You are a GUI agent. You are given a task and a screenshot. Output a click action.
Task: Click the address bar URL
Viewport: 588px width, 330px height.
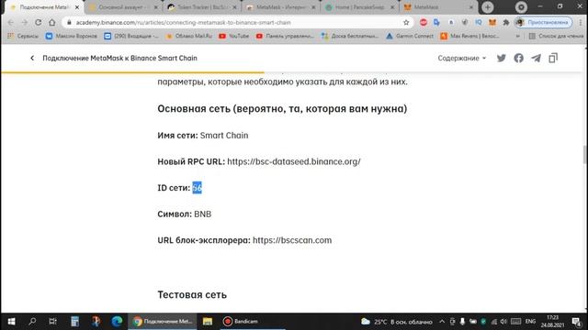[183, 22]
